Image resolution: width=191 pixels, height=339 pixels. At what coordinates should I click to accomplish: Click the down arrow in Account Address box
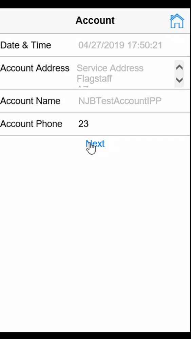(x=179, y=80)
